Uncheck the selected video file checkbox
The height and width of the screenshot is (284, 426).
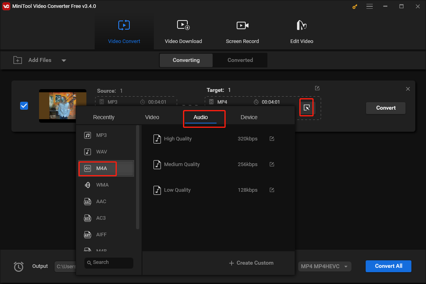pos(24,105)
